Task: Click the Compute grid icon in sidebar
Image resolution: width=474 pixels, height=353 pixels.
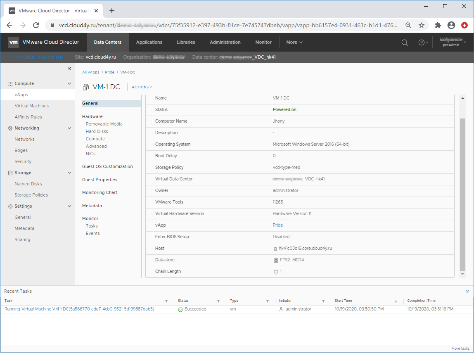Action: coord(10,84)
